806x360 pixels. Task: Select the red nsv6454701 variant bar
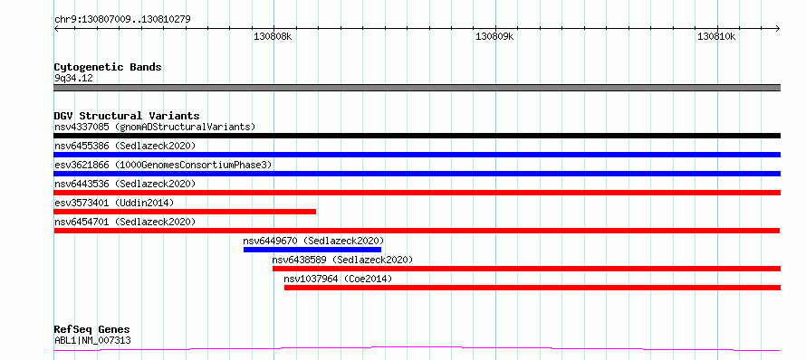417,231
